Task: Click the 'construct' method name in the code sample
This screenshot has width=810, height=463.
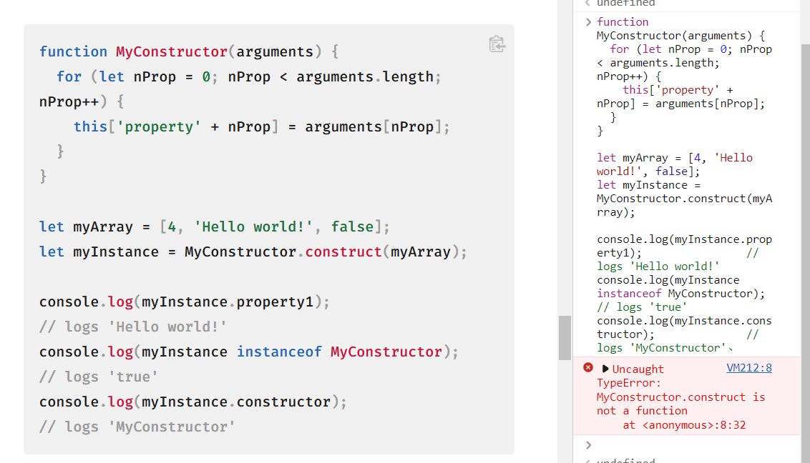Action: point(343,252)
